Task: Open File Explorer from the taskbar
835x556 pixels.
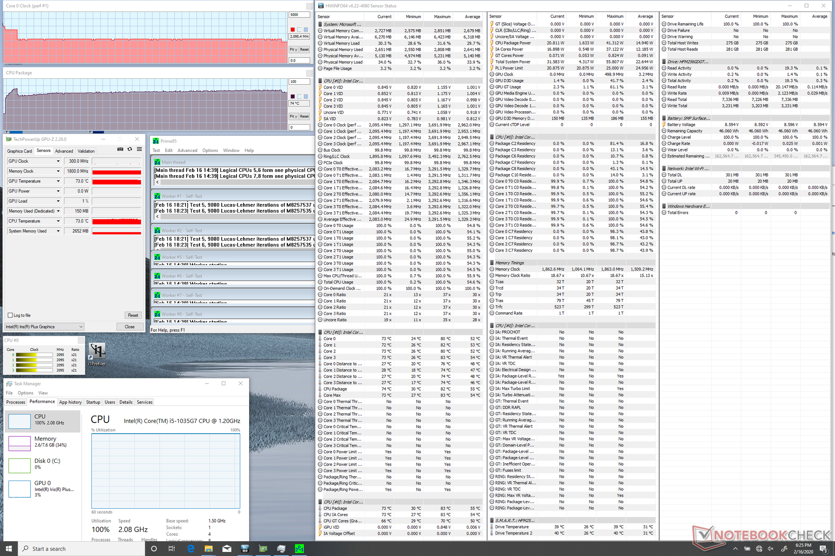Action: click(209, 549)
